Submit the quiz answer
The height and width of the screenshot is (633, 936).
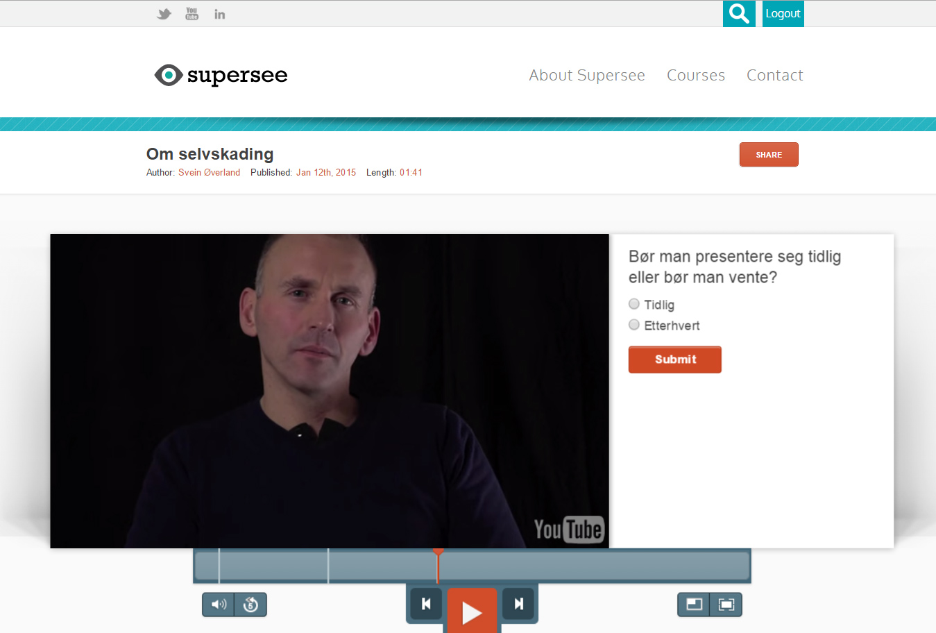point(675,360)
